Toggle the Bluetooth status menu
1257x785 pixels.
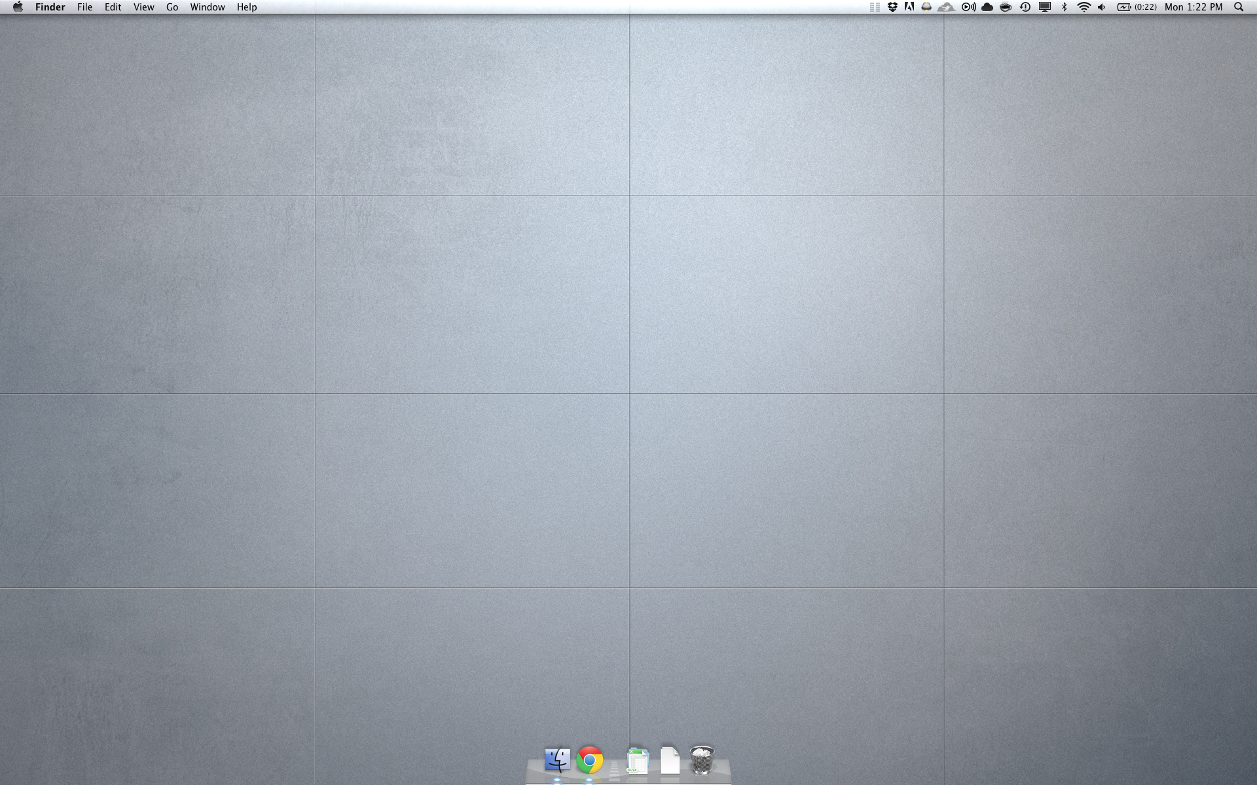pos(1065,7)
